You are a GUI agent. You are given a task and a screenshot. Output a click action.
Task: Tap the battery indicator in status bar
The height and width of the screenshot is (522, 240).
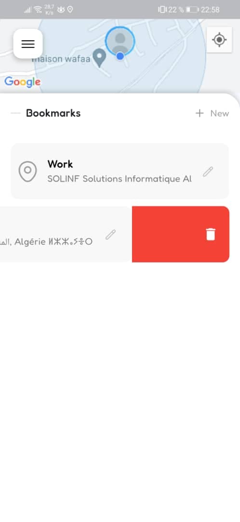[192, 10]
